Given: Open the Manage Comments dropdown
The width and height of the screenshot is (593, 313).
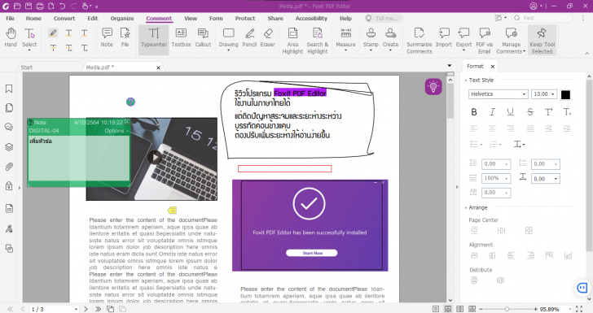Looking at the screenshot, I should click(x=524, y=52).
